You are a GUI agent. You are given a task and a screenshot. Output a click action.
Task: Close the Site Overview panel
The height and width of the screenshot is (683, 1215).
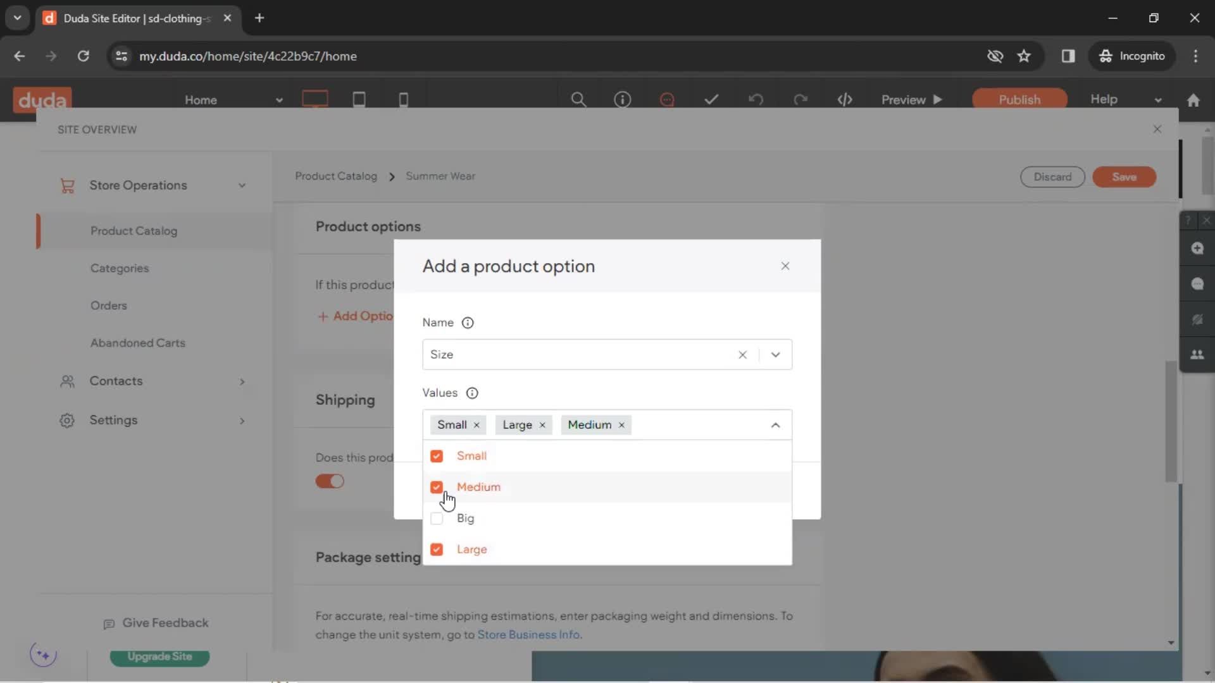tap(1157, 129)
